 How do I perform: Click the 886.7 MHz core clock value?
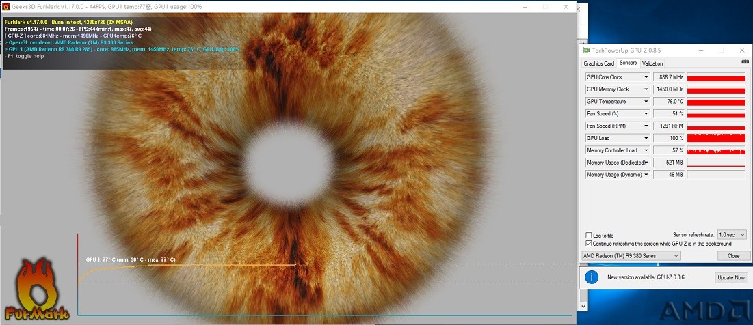click(x=669, y=77)
